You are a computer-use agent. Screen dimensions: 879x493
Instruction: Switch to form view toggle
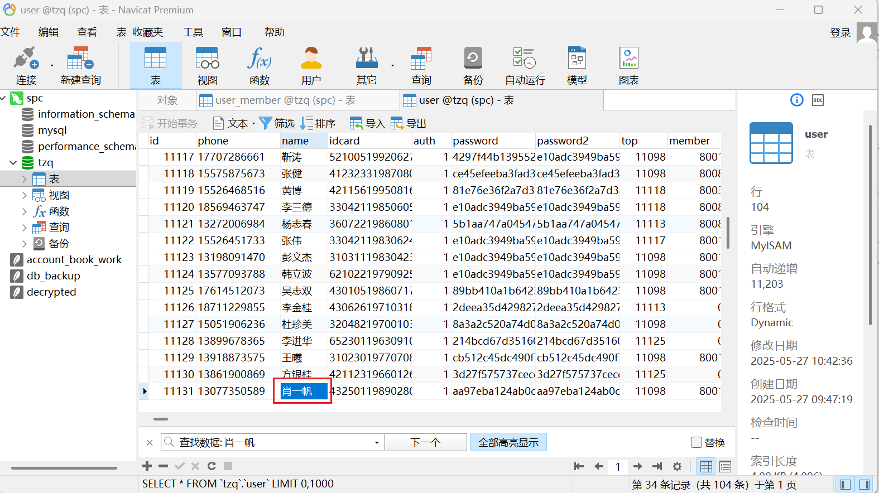tap(725, 466)
